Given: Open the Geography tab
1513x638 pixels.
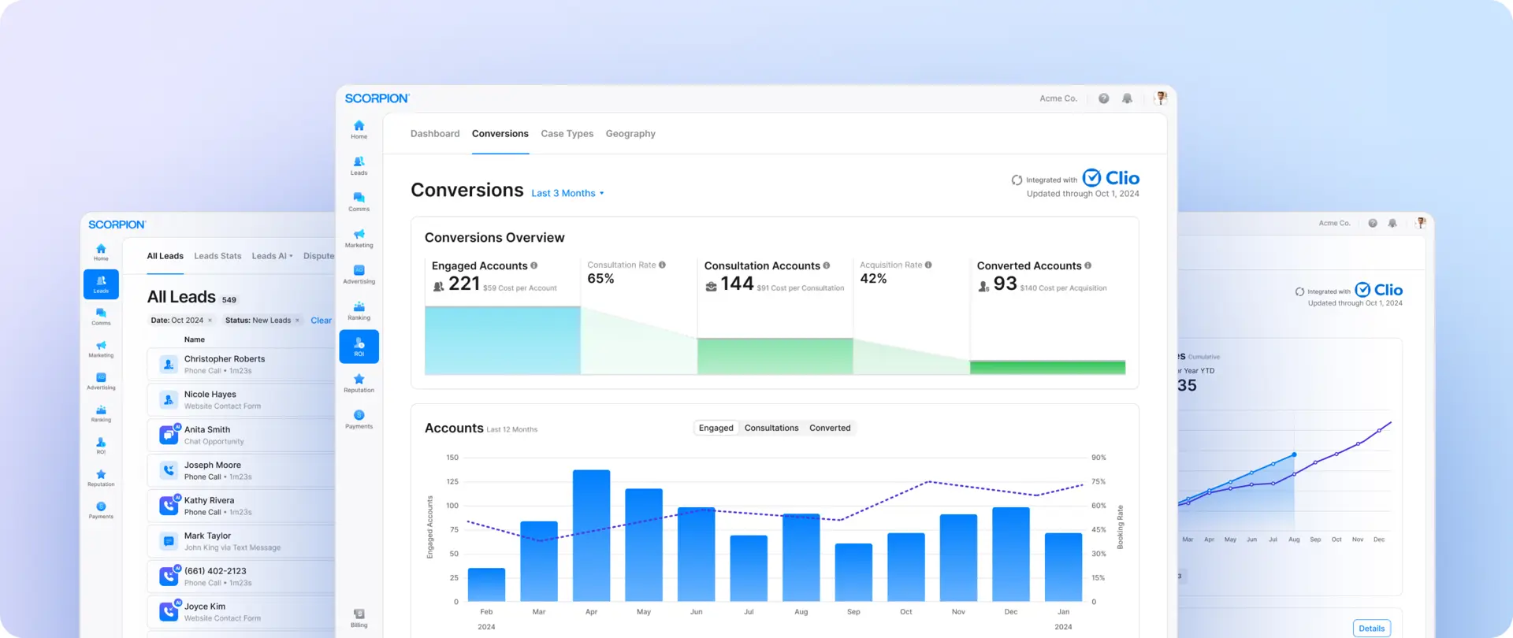Looking at the screenshot, I should (x=630, y=134).
